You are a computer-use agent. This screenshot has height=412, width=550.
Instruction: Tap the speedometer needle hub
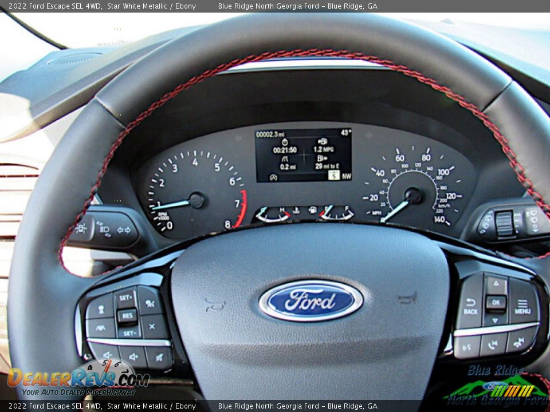pos(413,196)
